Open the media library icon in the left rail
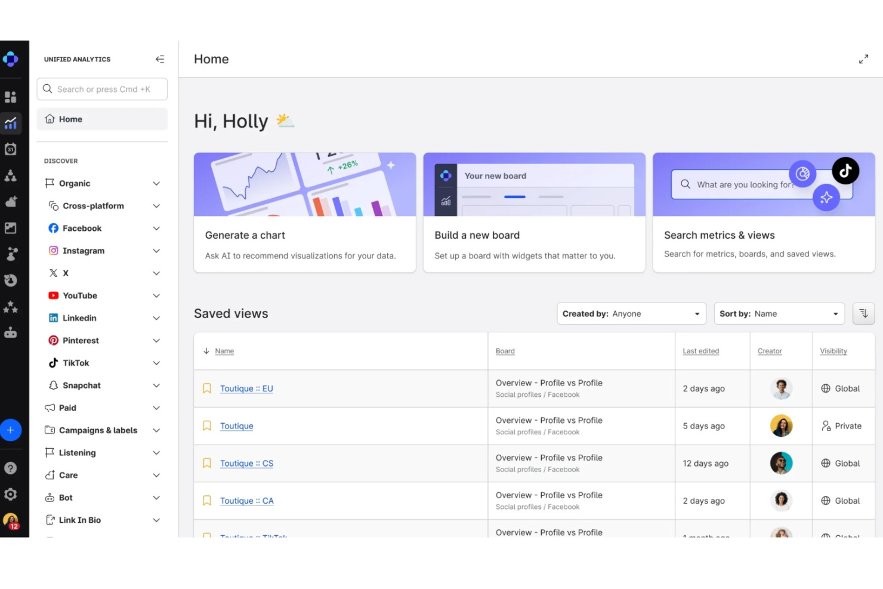 [x=11, y=227]
